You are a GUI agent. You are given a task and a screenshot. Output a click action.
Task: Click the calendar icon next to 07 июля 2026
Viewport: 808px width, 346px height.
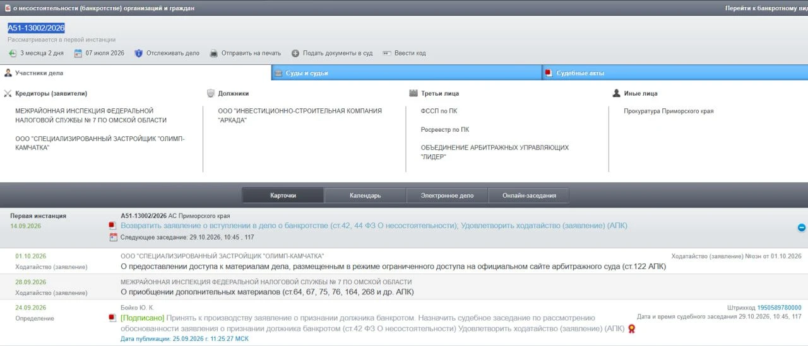click(x=78, y=53)
